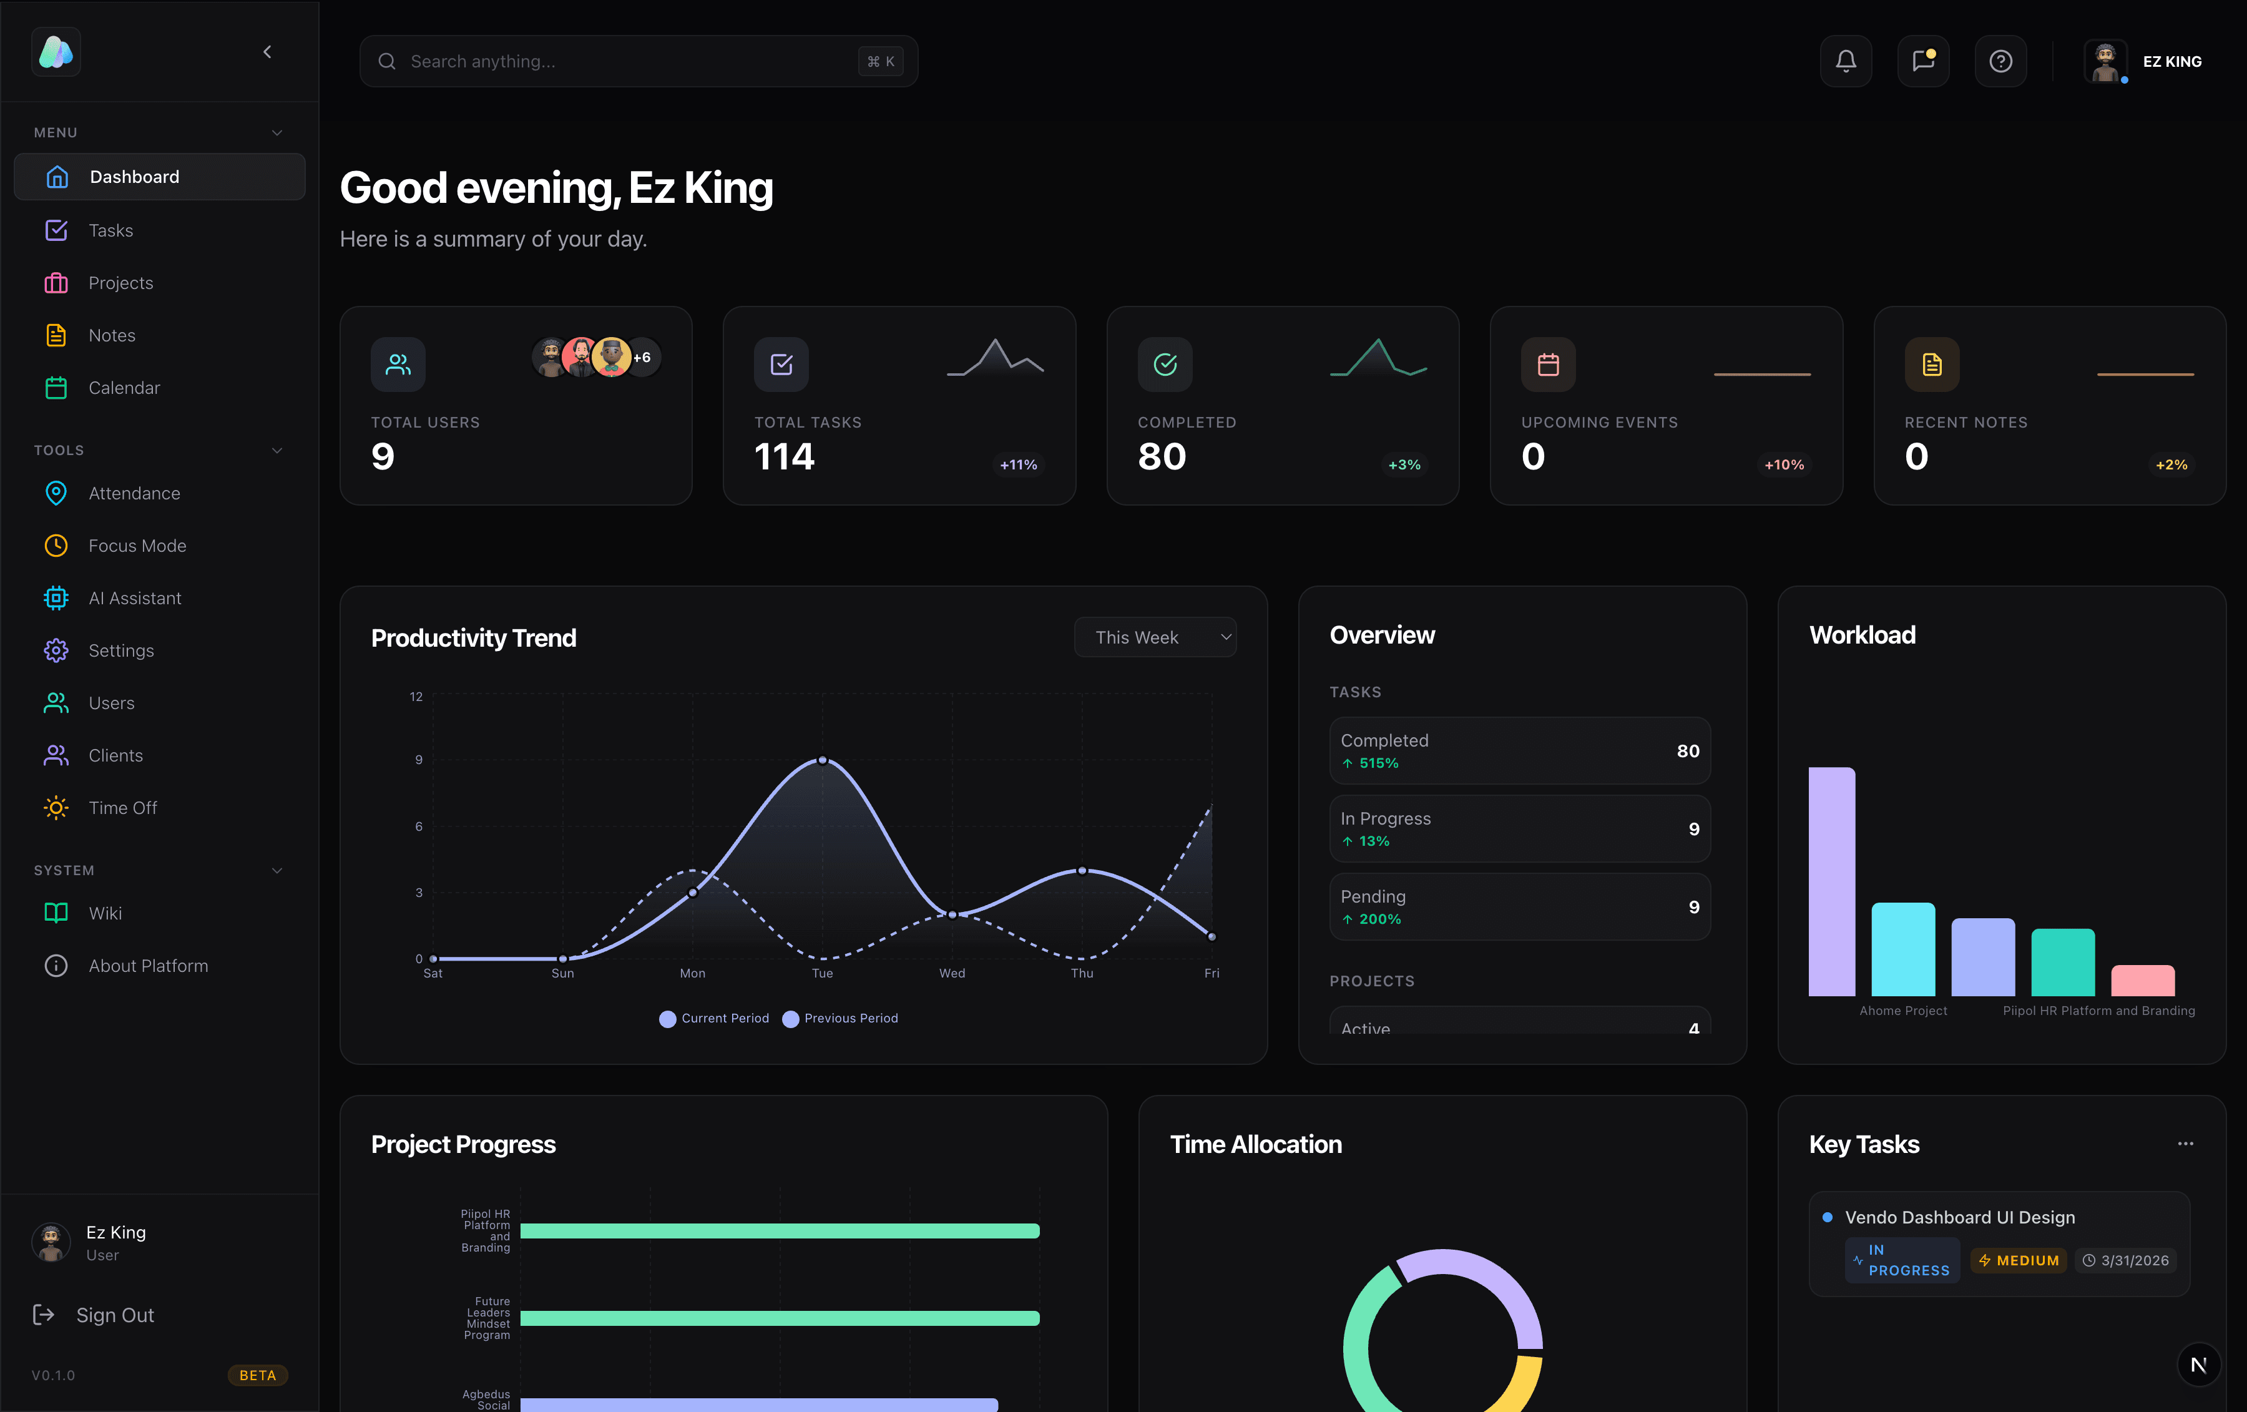The width and height of the screenshot is (2247, 1412).
Task: Click the Completed 80 overview row
Action: pyautogui.click(x=1519, y=750)
